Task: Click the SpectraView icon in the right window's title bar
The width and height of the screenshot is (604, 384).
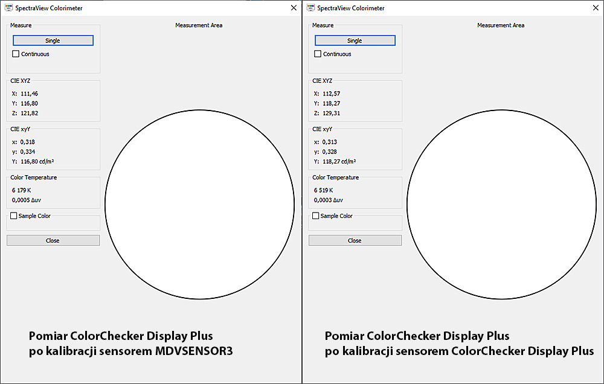Action: [310, 8]
